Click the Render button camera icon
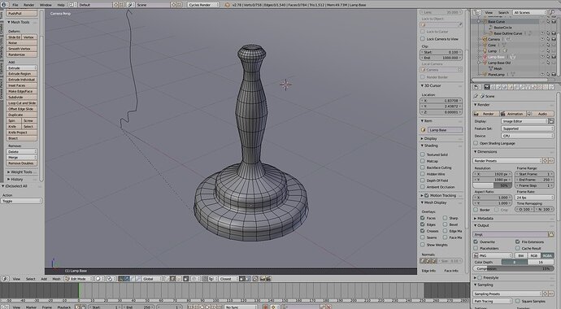Screen dimensions: 561x309 (476, 114)
